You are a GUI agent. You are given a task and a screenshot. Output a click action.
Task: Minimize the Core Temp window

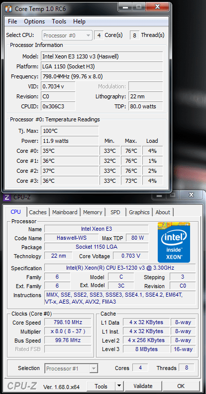125,6
